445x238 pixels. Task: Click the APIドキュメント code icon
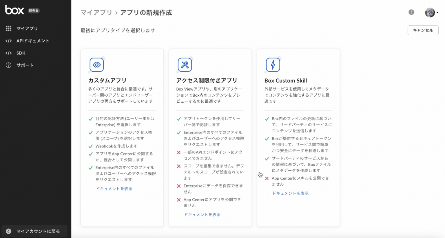click(x=9, y=41)
